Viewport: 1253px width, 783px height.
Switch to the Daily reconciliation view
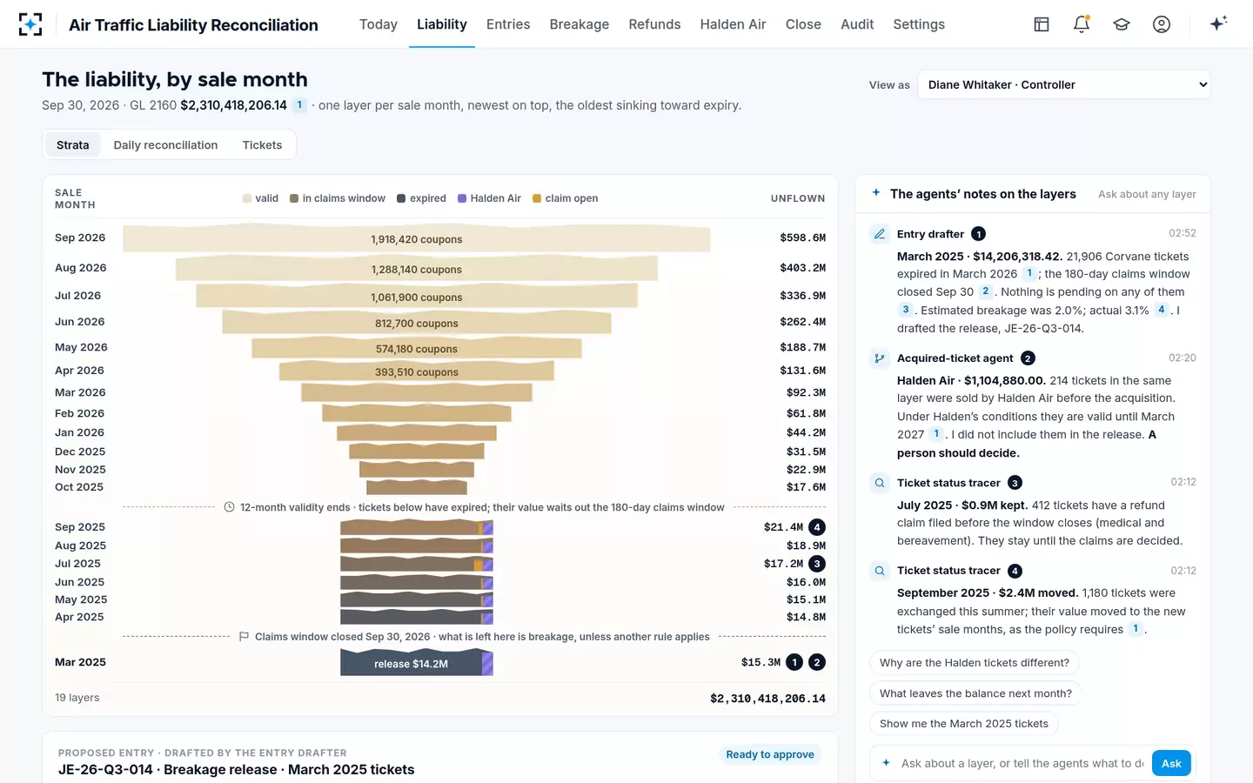pos(165,145)
